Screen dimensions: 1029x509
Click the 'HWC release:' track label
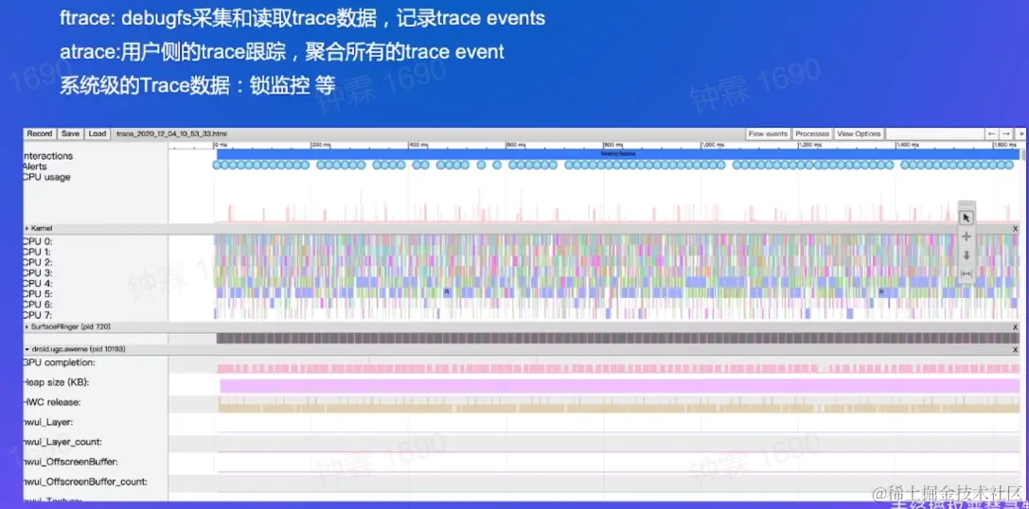pos(52,402)
